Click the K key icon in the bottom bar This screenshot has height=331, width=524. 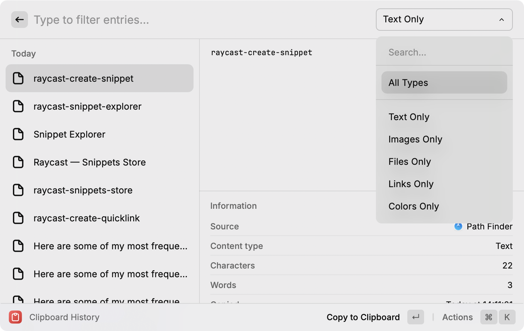click(507, 317)
